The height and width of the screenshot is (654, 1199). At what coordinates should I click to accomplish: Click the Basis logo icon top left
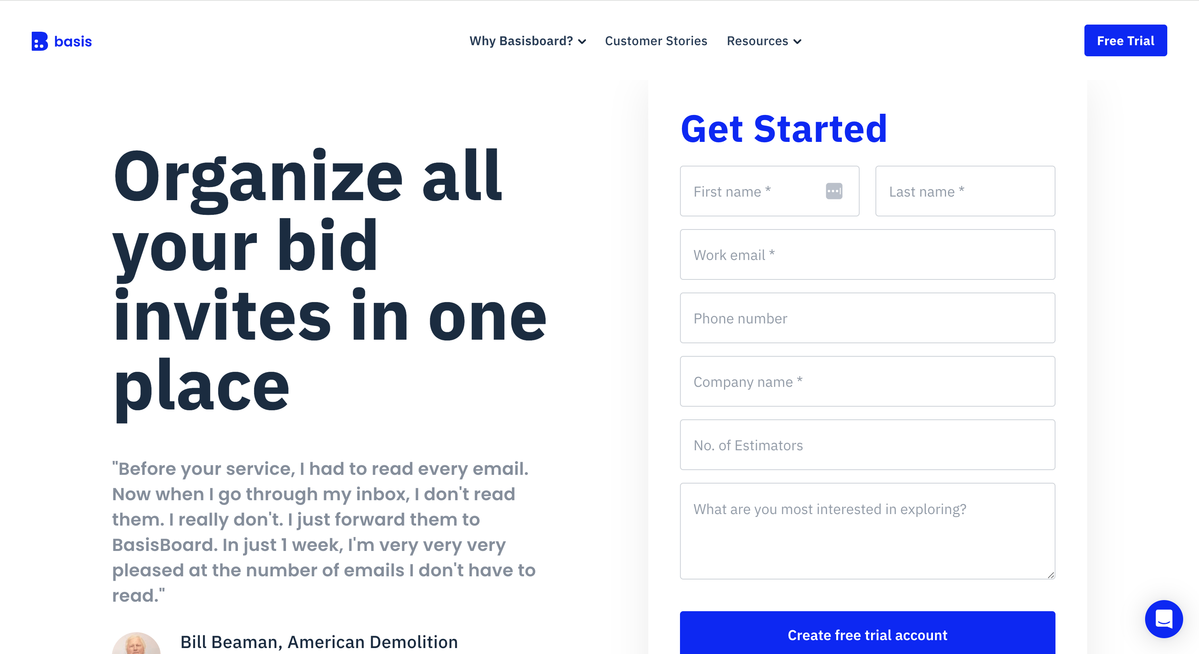(x=38, y=41)
